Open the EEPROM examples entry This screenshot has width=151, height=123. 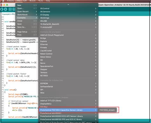click(68, 83)
